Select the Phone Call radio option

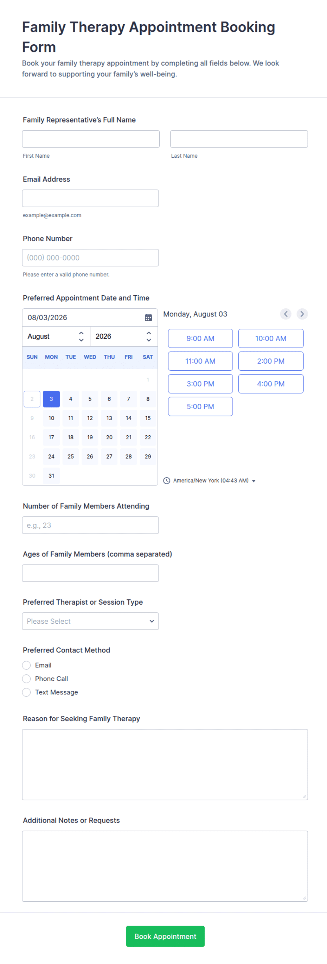pyautogui.click(x=26, y=679)
